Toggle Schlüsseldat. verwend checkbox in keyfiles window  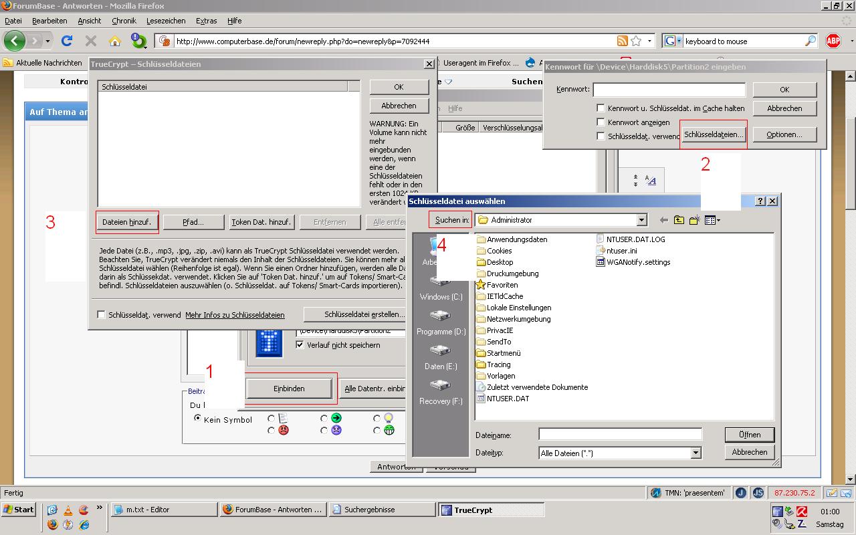coord(102,314)
